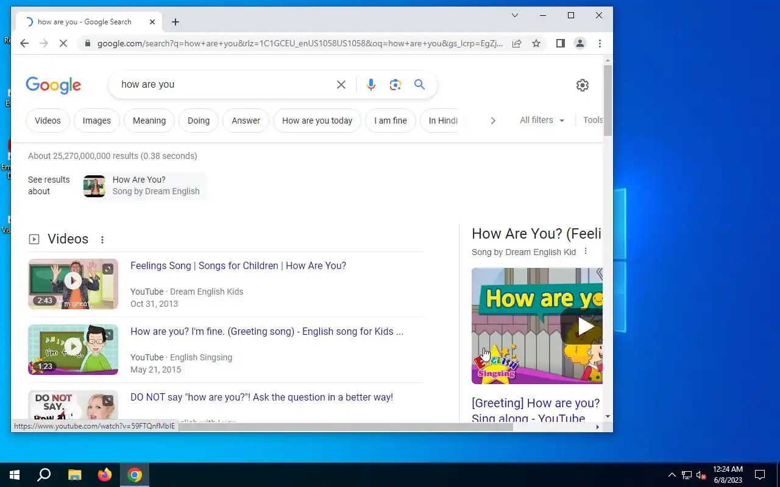This screenshot has width=780, height=487.
Task: Click the scroll-down arrow of page scrollbar
Action: [x=608, y=416]
